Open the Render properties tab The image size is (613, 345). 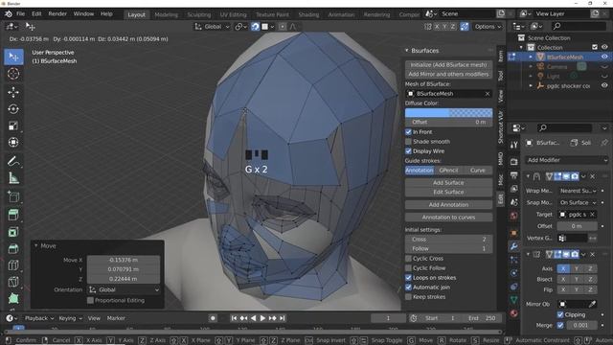pyautogui.click(x=513, y=162)
